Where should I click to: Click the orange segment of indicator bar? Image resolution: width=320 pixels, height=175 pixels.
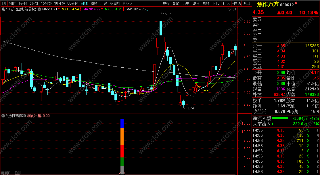122,136
